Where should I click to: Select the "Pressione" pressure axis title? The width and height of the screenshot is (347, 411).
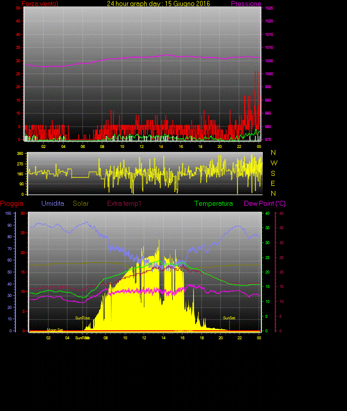[x=246, y=4]
